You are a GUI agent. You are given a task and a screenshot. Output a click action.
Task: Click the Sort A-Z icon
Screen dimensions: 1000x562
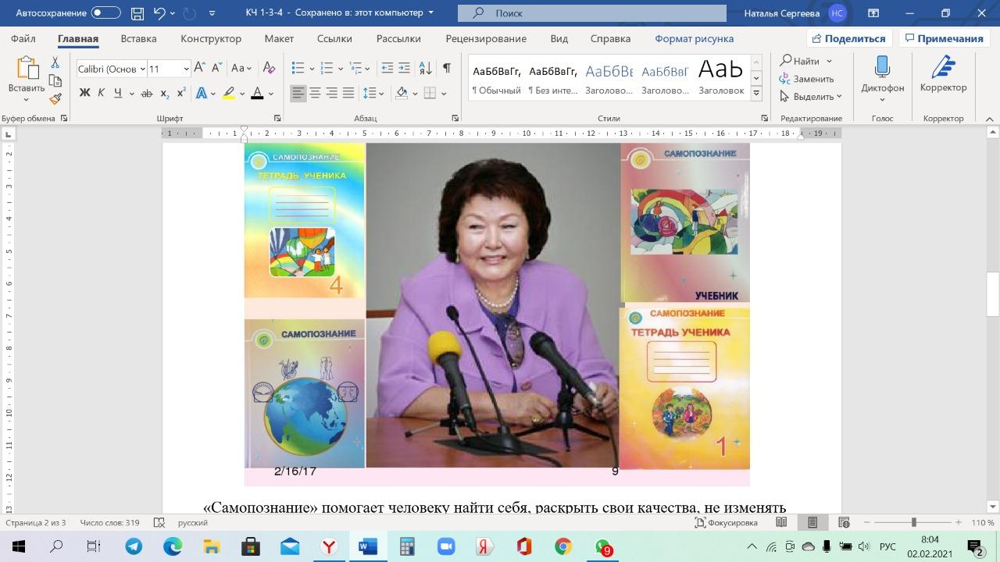425,69
